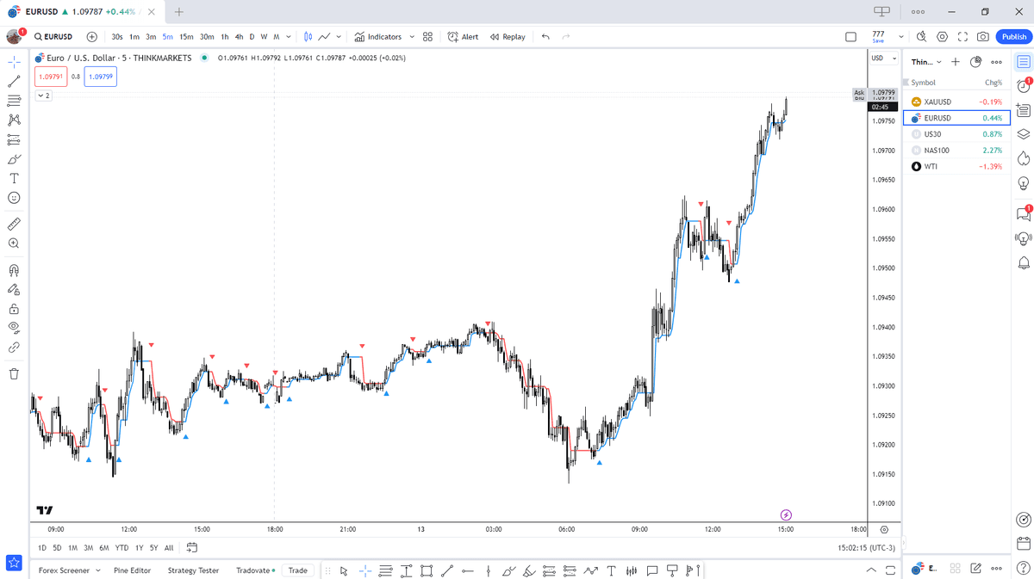Select WTI in the watchlist
The height and width of the screenshot is (579, 1034).
click(x=956, y=167)
